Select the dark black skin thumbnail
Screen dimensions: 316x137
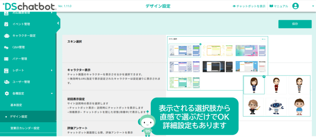(x=218, y=67)
